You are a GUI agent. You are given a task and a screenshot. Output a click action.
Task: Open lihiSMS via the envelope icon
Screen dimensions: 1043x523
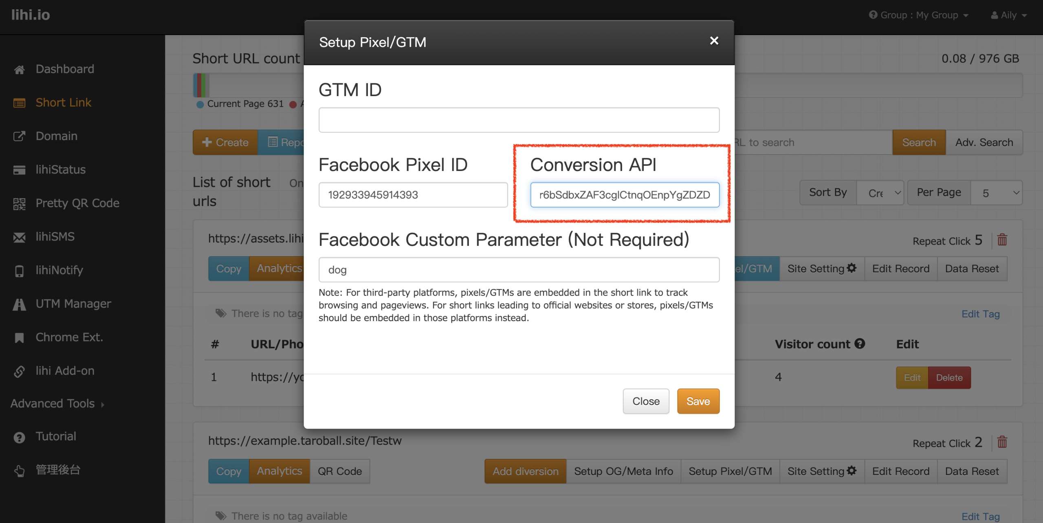point(19,237)
